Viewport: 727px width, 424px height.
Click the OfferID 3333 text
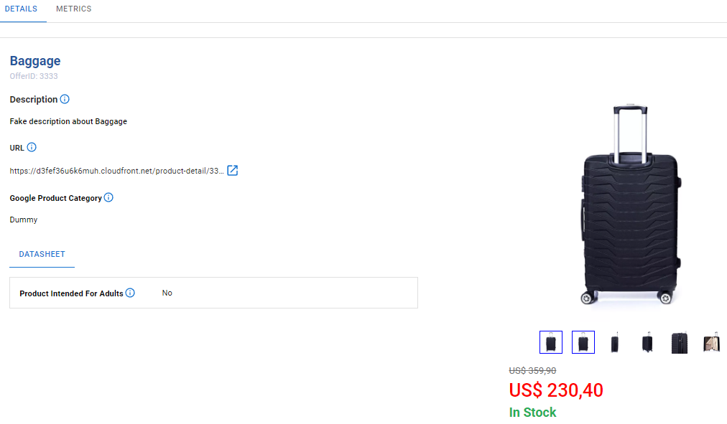(x=34, y=76)
